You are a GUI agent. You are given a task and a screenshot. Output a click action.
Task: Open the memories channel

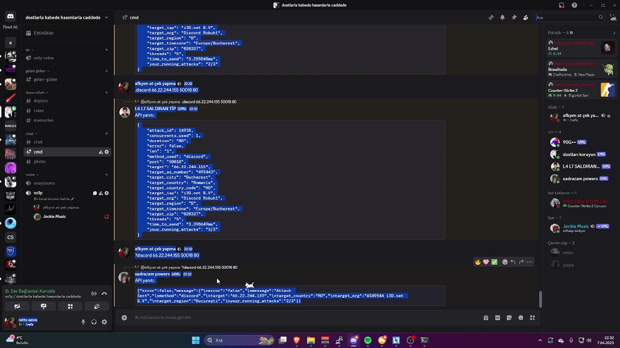(67, 120)
